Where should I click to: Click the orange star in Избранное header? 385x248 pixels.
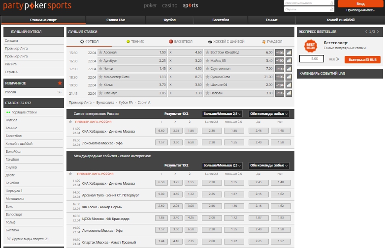[x=60, y=83]
